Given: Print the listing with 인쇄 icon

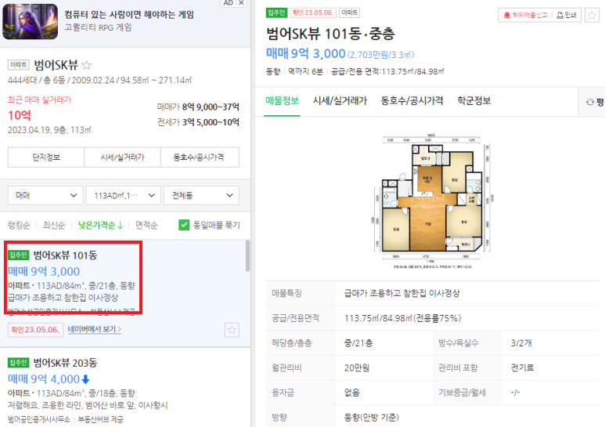Looking at the screenshot, I should pos(567,15).
